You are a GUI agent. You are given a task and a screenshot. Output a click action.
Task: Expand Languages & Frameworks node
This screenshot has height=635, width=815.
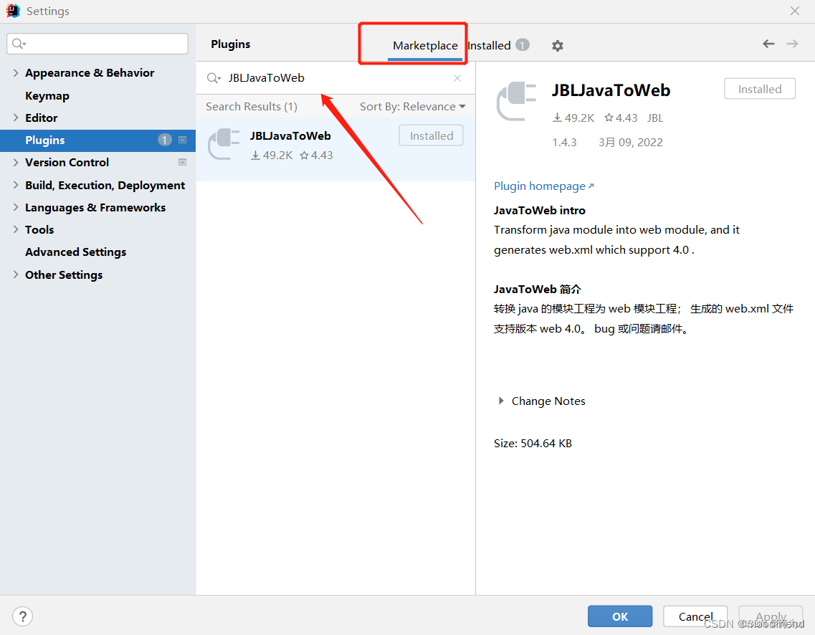tap(16, 207)
